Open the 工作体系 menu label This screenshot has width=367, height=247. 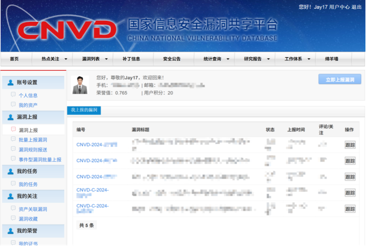pos(293,59)
